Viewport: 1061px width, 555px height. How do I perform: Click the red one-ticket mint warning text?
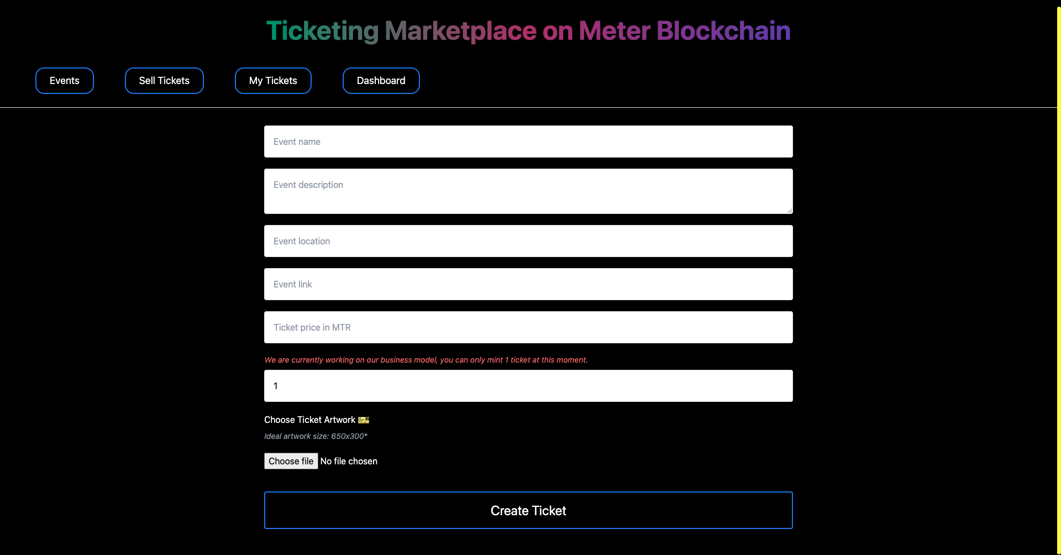click(x=426, y=360)
